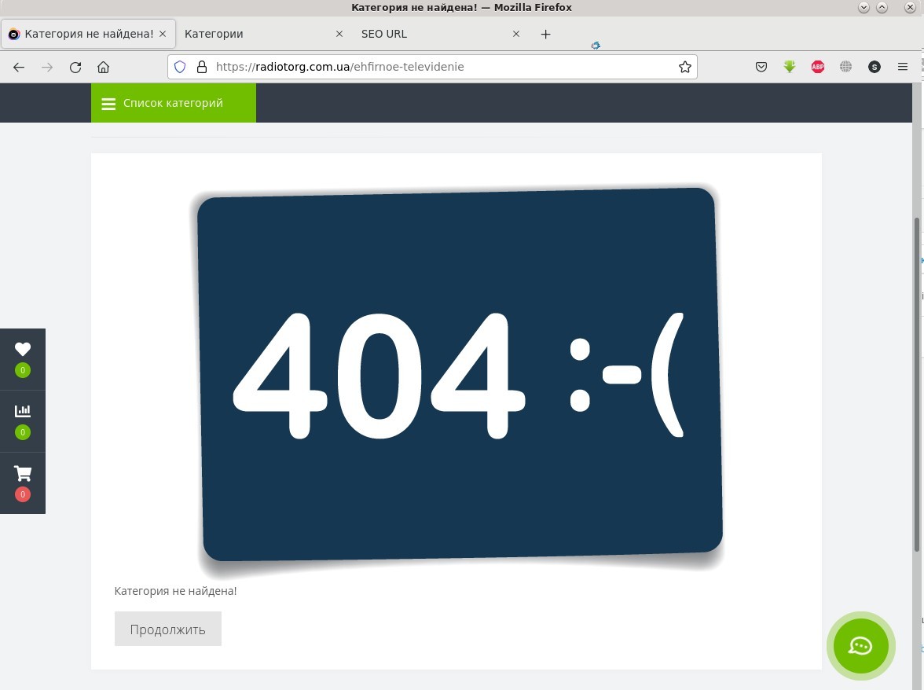This screenshot has height=690, width=924.
Task: Open a new browser tab
Action: pos(545,34)
